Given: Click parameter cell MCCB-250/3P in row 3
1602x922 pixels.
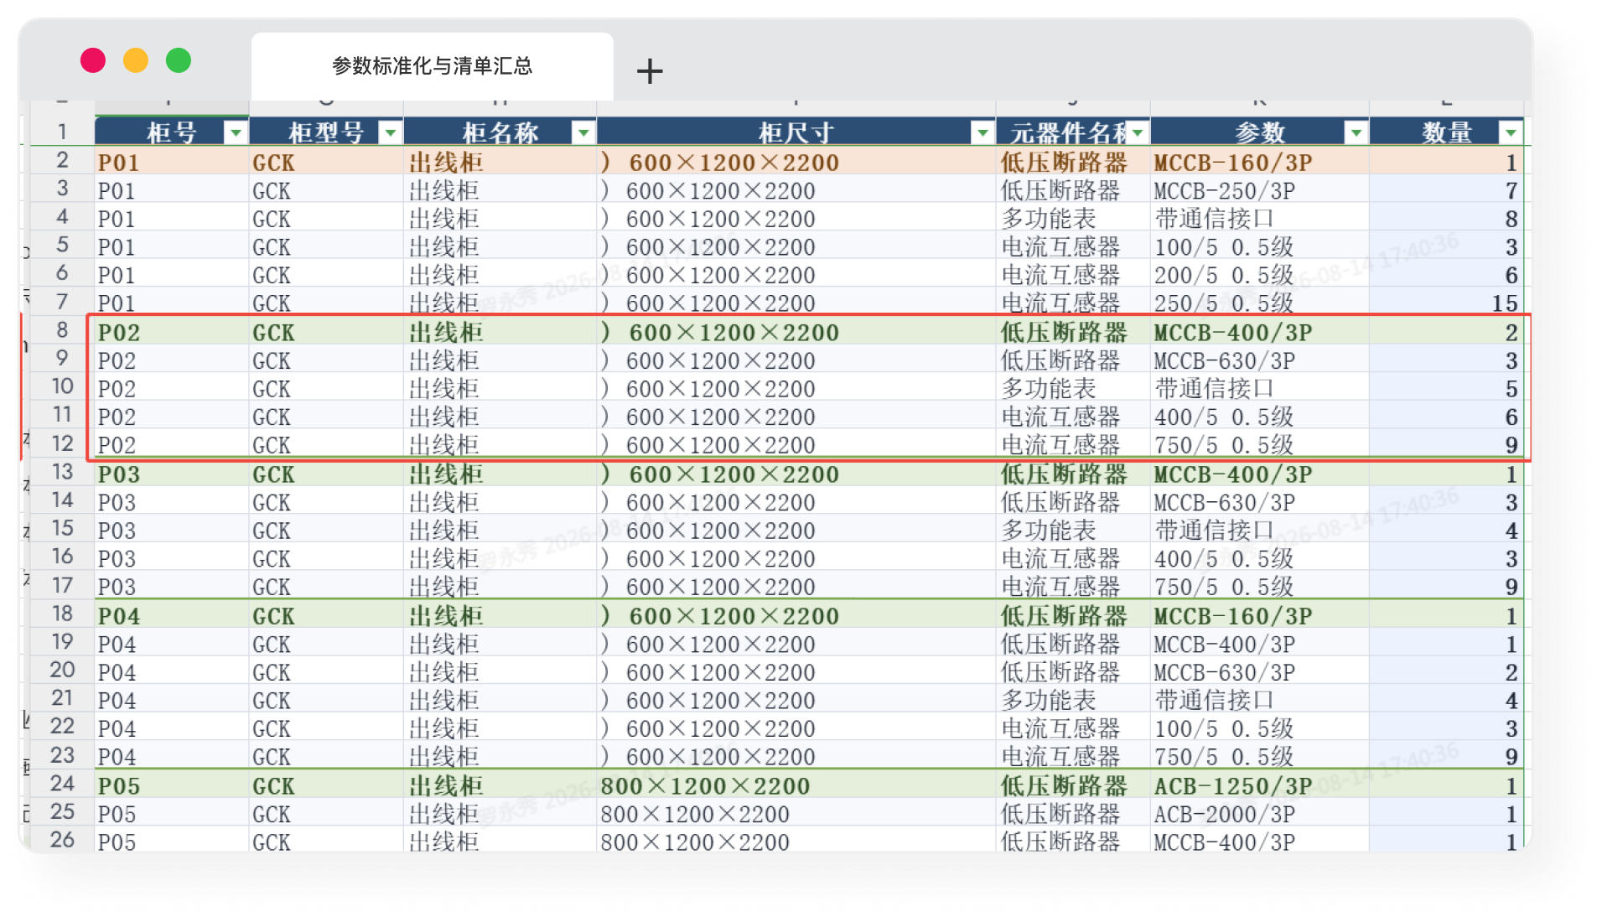Looking at the screenshot, I should pos(1260,190).
